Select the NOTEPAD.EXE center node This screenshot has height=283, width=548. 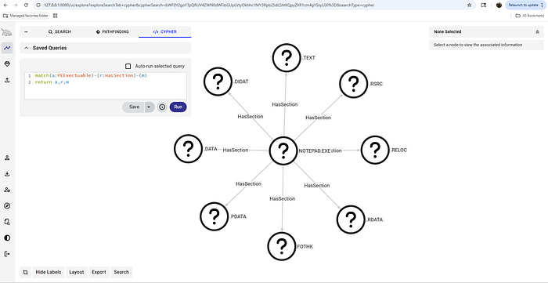tap(283, 151)
